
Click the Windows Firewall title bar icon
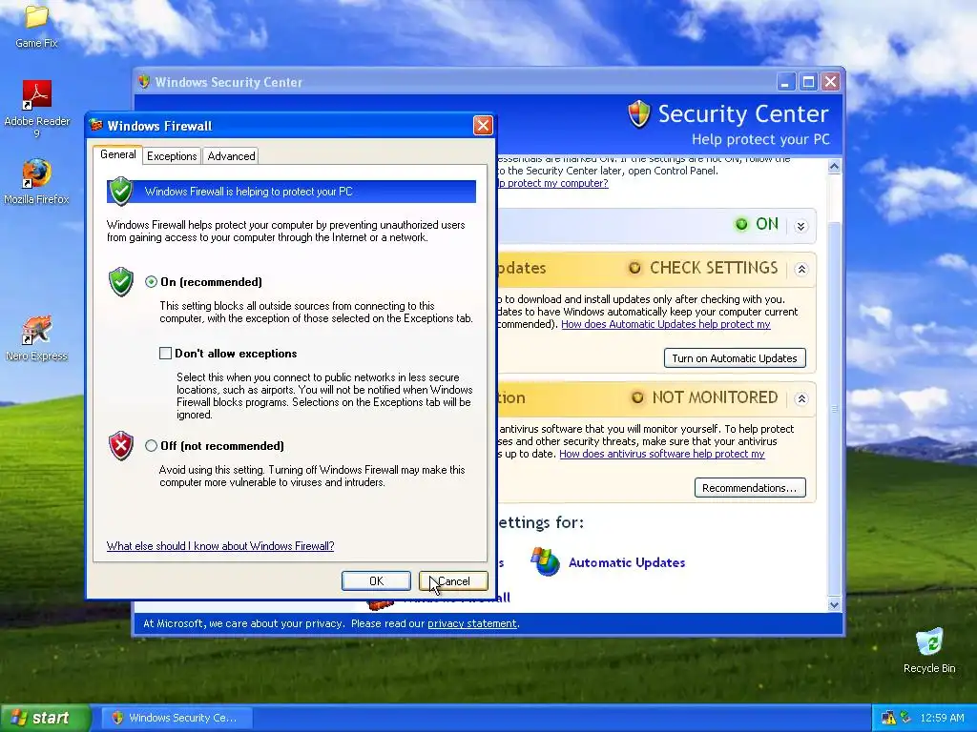96,126
